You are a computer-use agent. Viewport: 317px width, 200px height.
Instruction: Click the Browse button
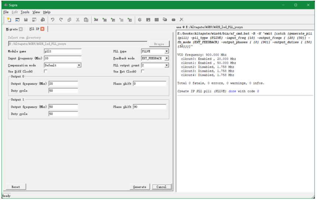(x=159, y=44)
